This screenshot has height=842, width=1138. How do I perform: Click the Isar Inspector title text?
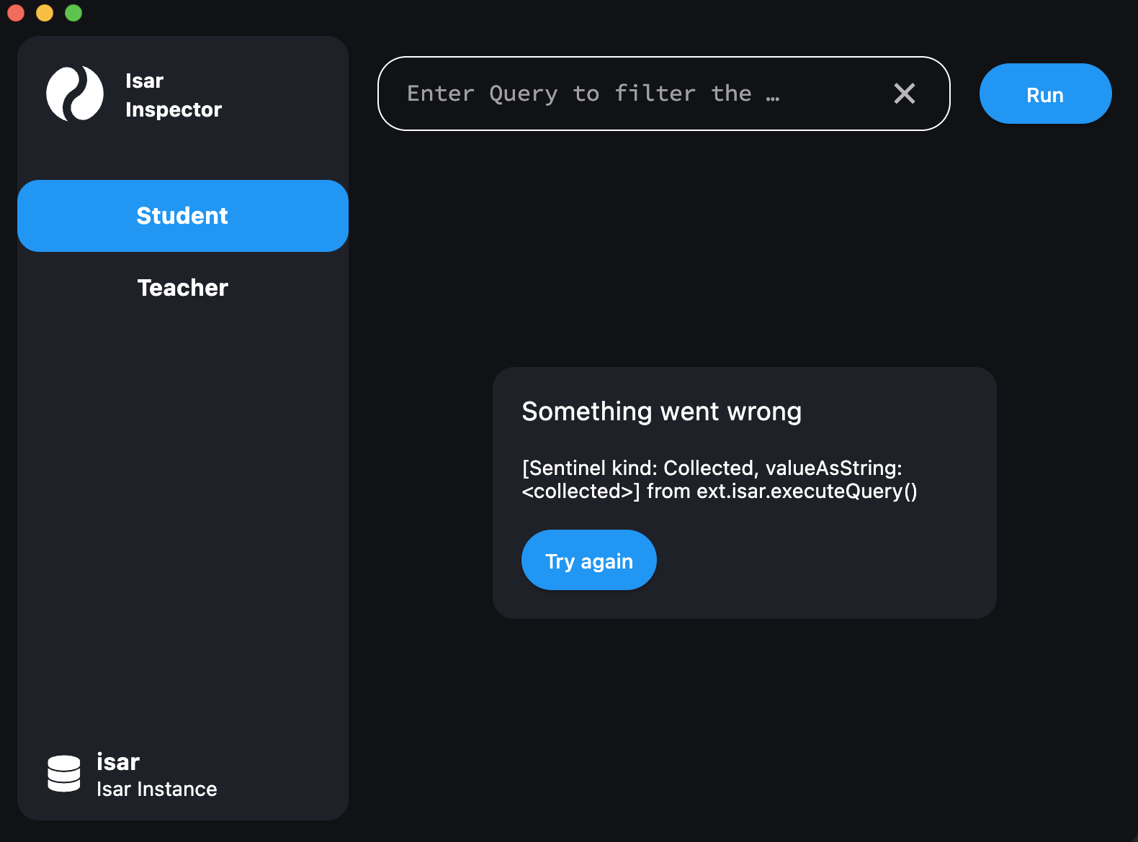[173, 94]
